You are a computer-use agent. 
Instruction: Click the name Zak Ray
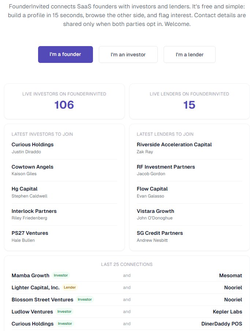[x=145, y=152]
